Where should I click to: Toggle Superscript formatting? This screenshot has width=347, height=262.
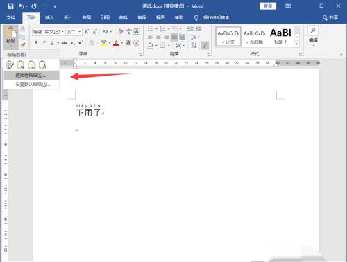click(81, 43)
